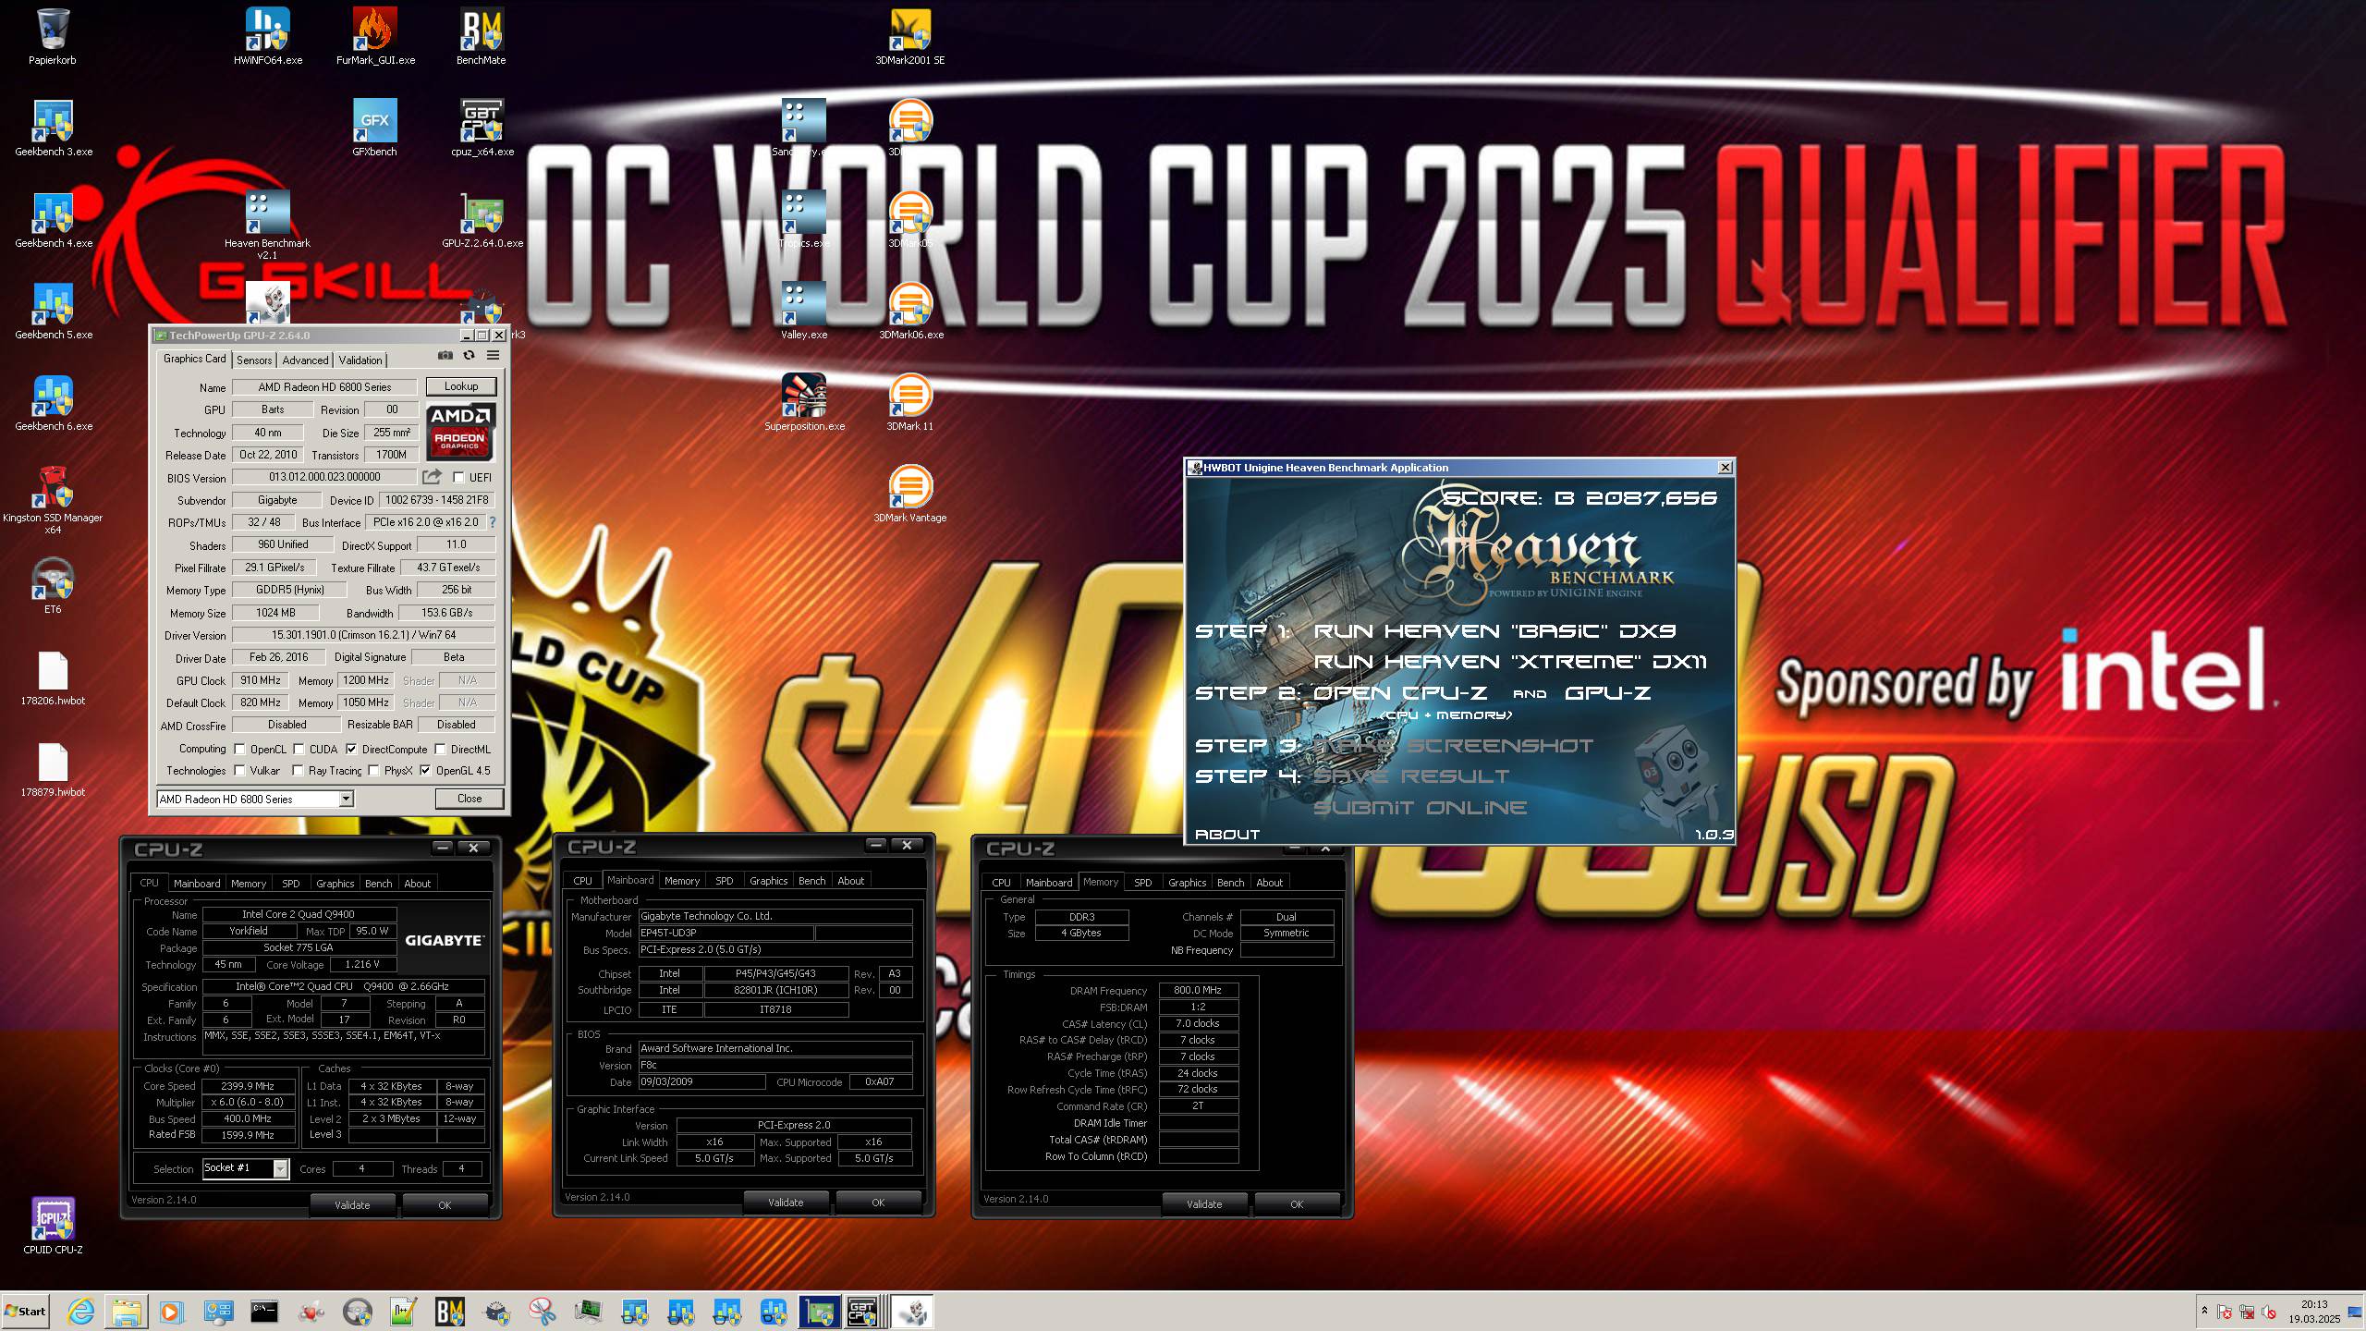
Task: Select the 178206.hwbot file icon
Action: click(53, 677)
